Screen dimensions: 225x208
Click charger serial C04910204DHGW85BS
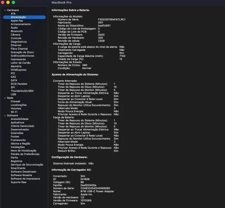(x=95, y=188)
